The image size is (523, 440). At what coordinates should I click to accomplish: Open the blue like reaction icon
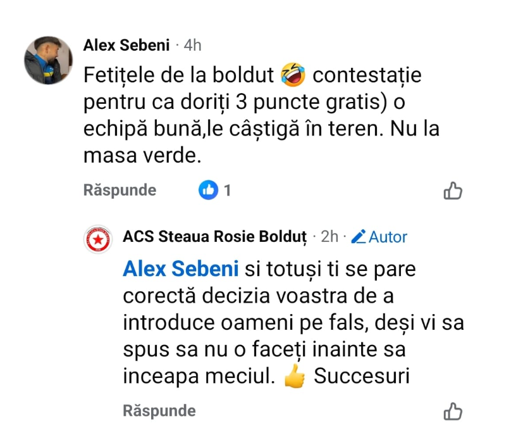[208, 190]
